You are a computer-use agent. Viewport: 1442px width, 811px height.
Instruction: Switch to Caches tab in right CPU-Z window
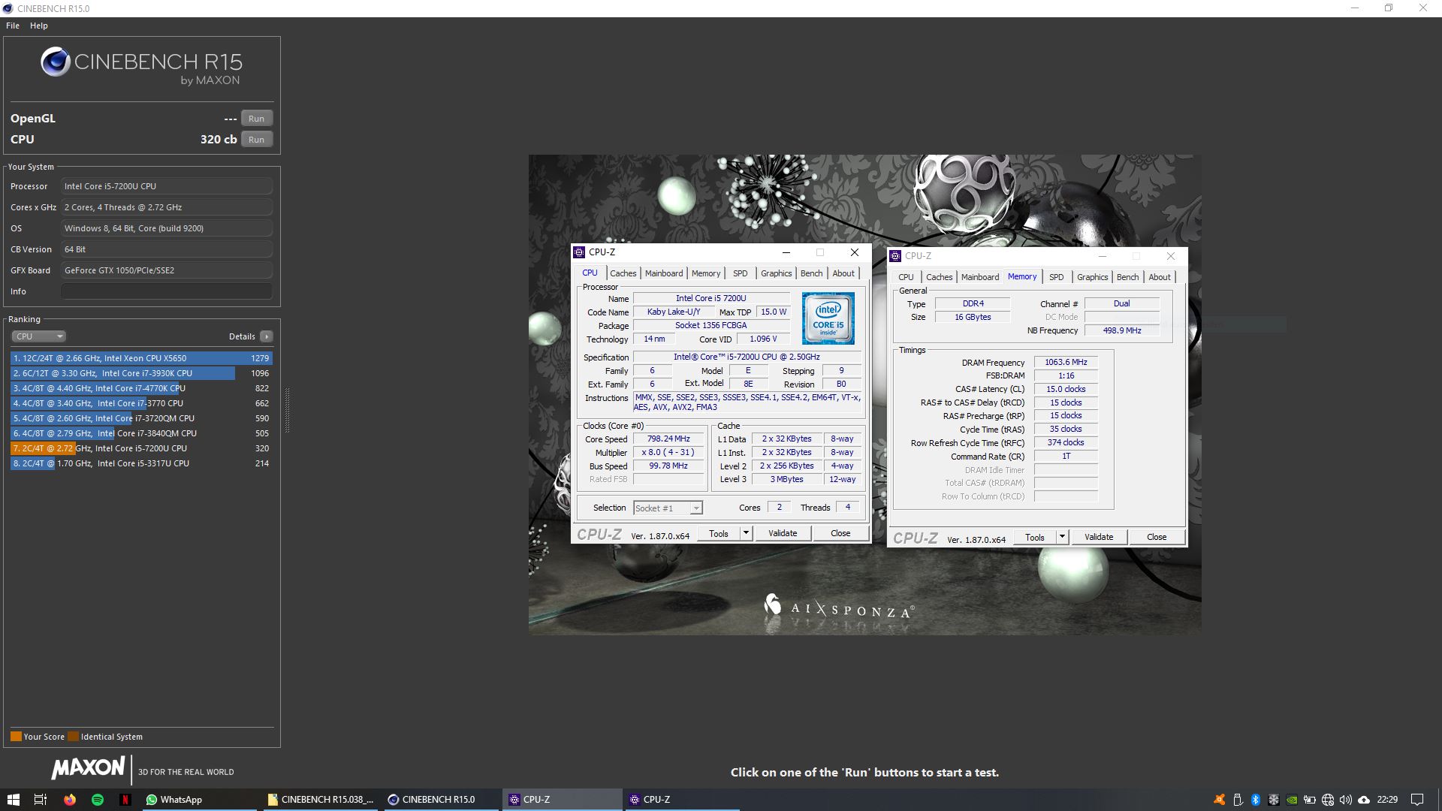pyautogui.click(x=939, y=277)
